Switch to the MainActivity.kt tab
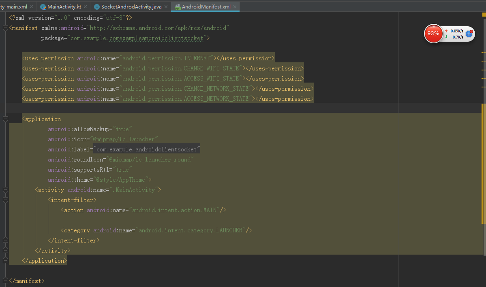486x287 pixels. [x=64, y=6]
